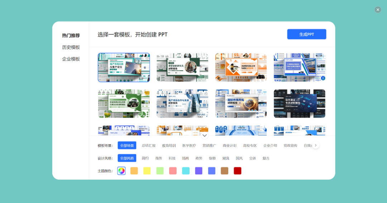Collapse the filter panel with the down chevron

(x=205, y=135)
